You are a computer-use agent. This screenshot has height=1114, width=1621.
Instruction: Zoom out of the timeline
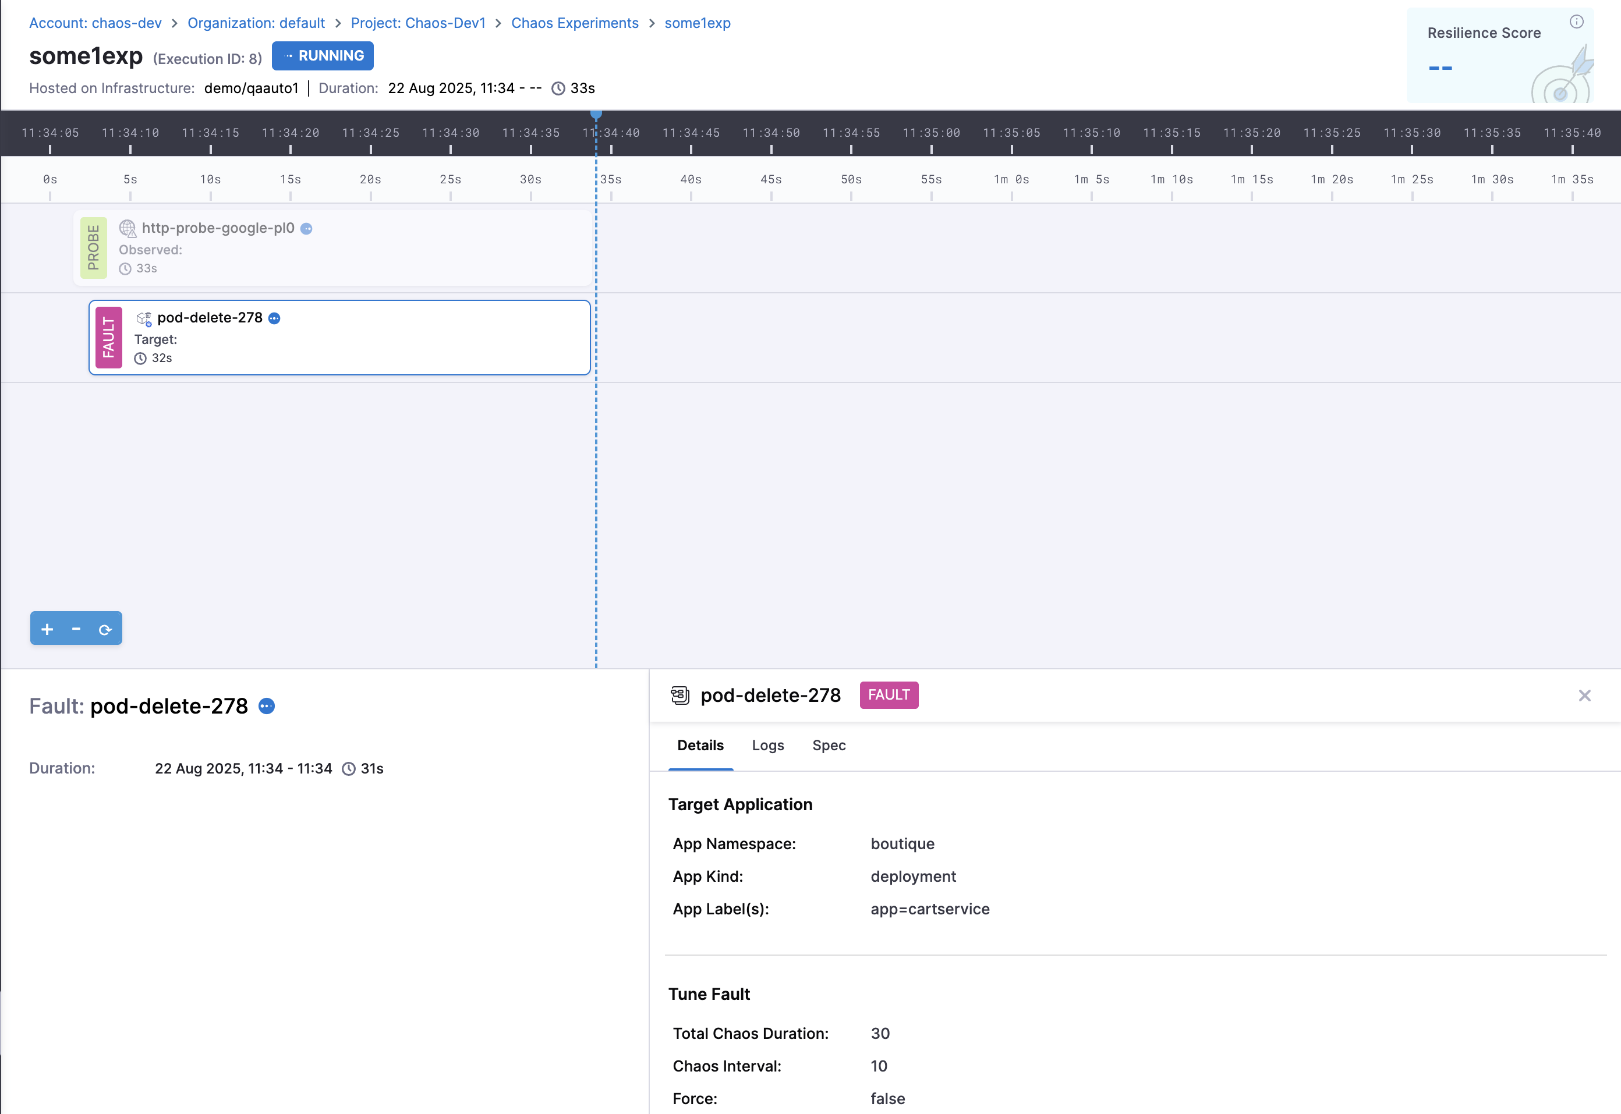click(x=76, y=628)
